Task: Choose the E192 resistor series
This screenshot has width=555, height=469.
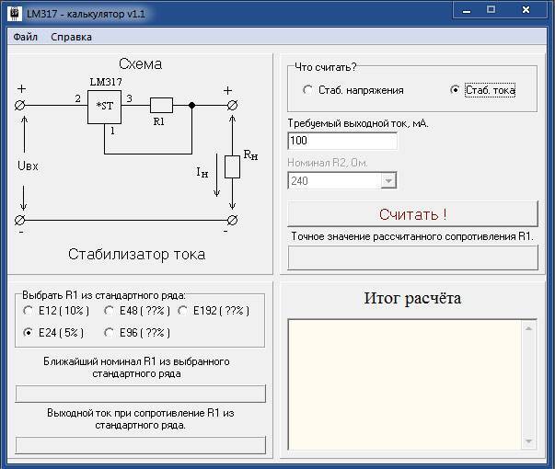Action: [183, 311]
